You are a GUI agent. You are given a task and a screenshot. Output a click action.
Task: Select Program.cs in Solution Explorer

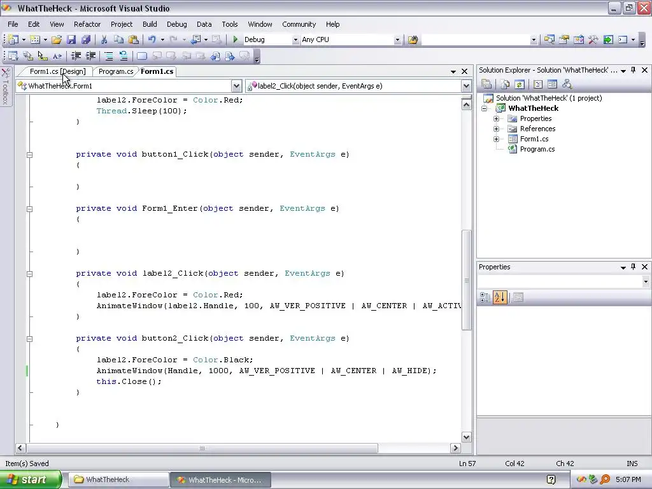(537, 149)
